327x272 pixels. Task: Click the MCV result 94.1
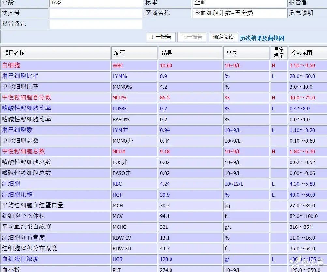pos(165,216)
